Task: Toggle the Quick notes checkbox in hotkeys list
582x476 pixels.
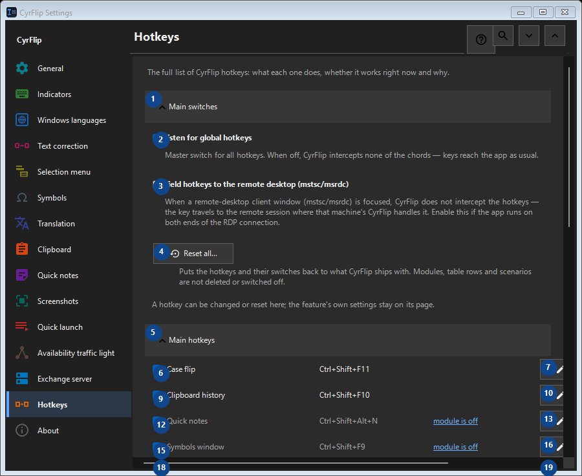Action: tap(157, 422)
